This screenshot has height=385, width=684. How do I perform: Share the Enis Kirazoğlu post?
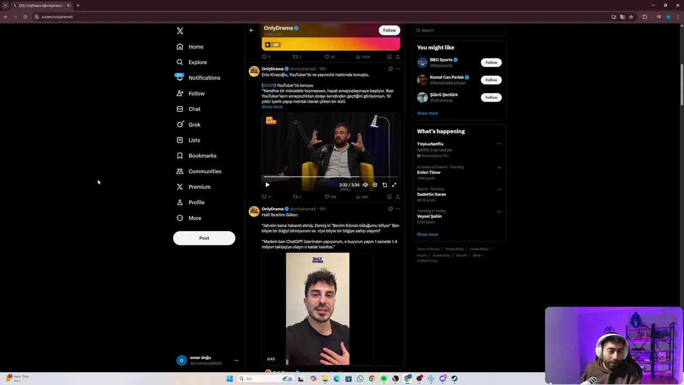tap(398, 197)
